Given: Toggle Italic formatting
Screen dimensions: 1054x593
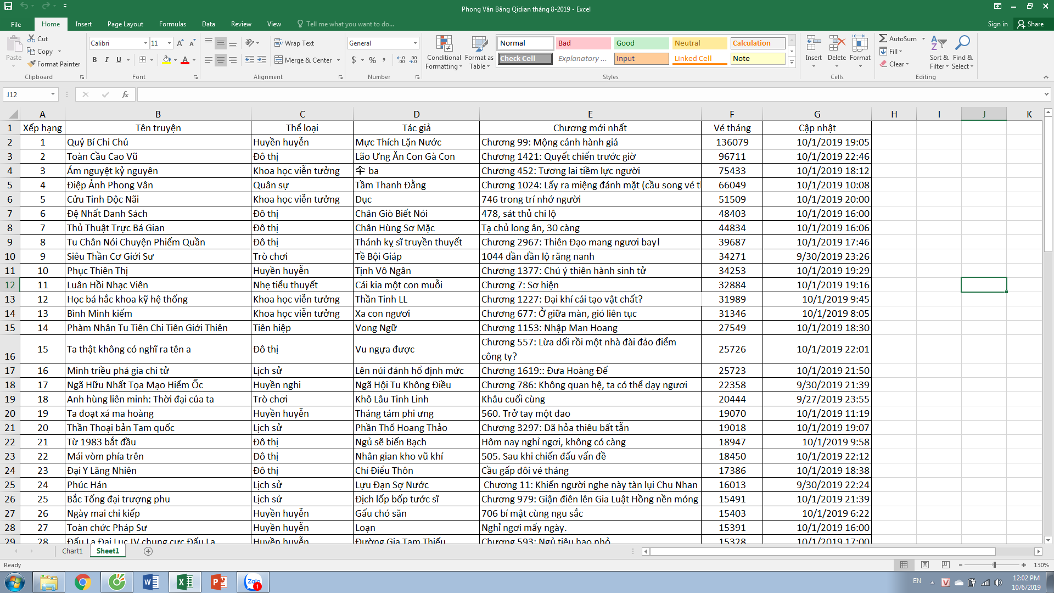Looking at the screenshot, I should pos(106,60).
